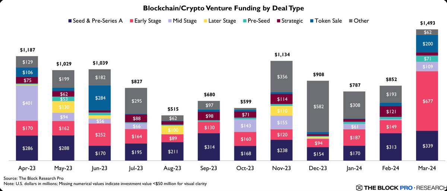Select the $401 Mid Stage segment in Apr-23

(x=27, y=103)
